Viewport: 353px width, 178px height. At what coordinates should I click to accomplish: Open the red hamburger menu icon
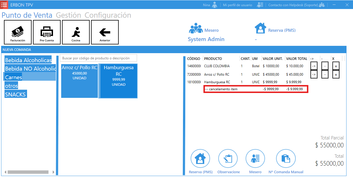(x=4, y=5)
